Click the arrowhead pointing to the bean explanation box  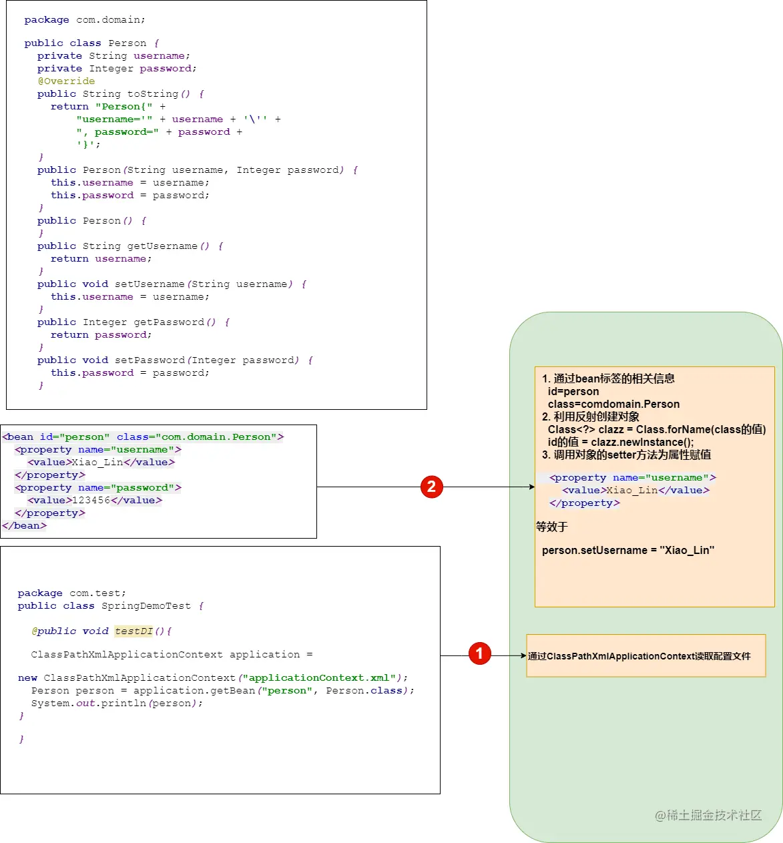[x=531, y=487]
